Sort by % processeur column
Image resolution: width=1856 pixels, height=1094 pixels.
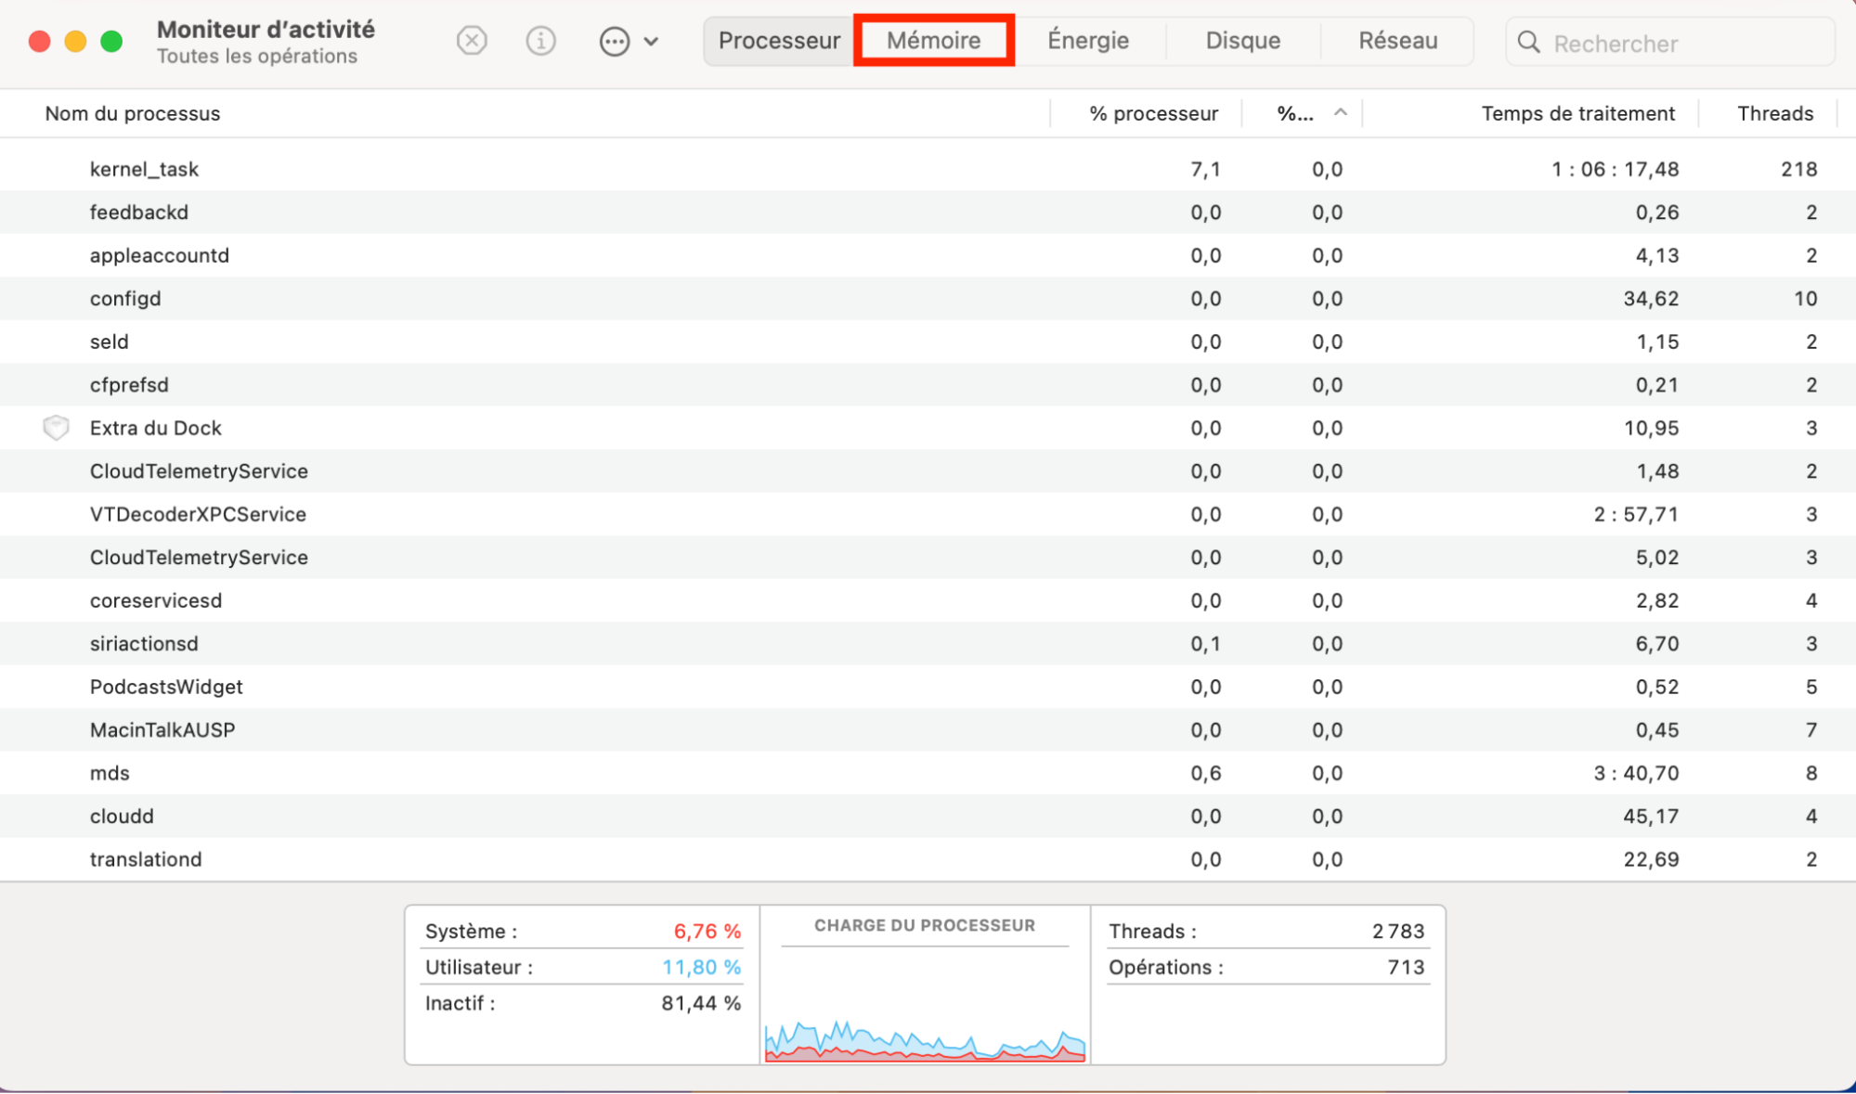pyautogui.click(x=1152, y=113)
